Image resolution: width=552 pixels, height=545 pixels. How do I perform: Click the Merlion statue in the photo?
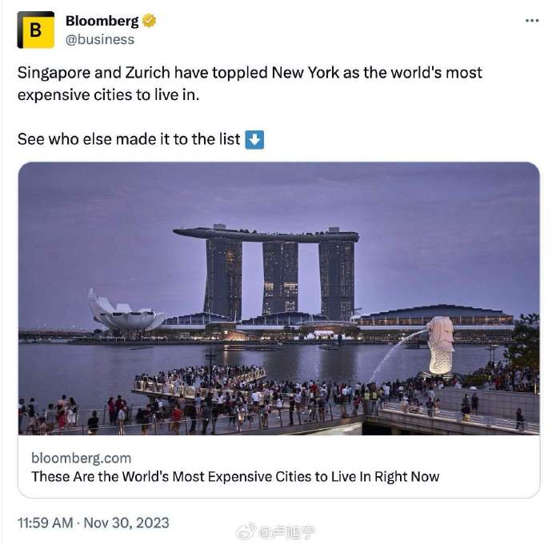440,345
